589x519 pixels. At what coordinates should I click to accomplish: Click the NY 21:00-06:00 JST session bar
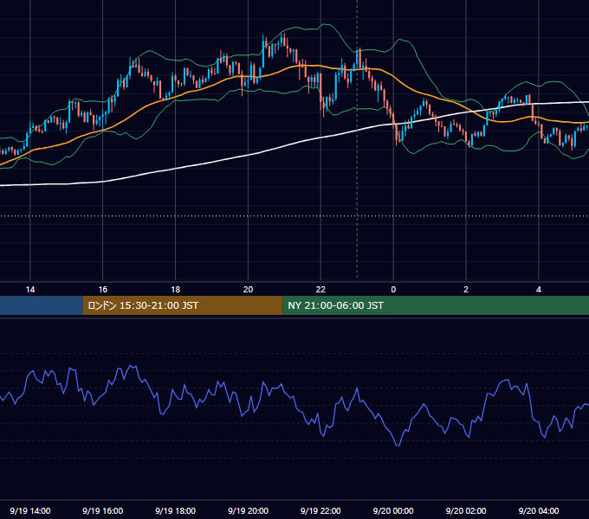coord(436,305)
